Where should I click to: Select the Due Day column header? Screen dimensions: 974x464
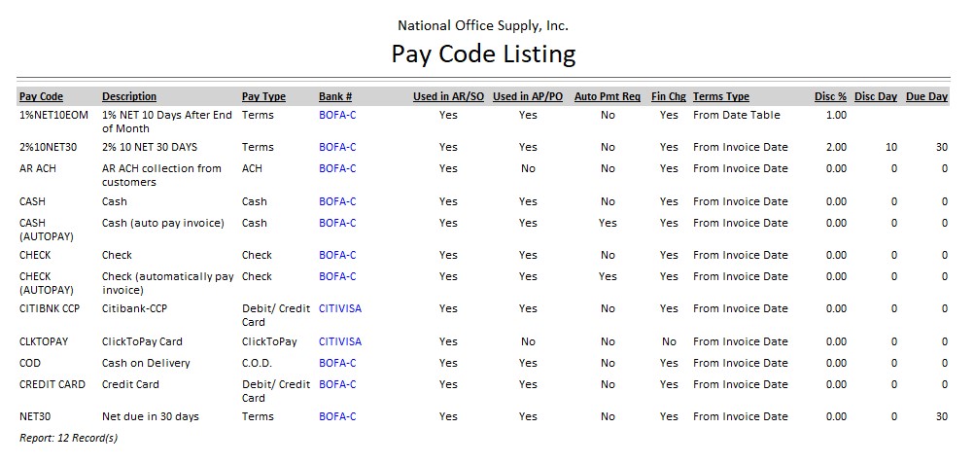(926, 97)
